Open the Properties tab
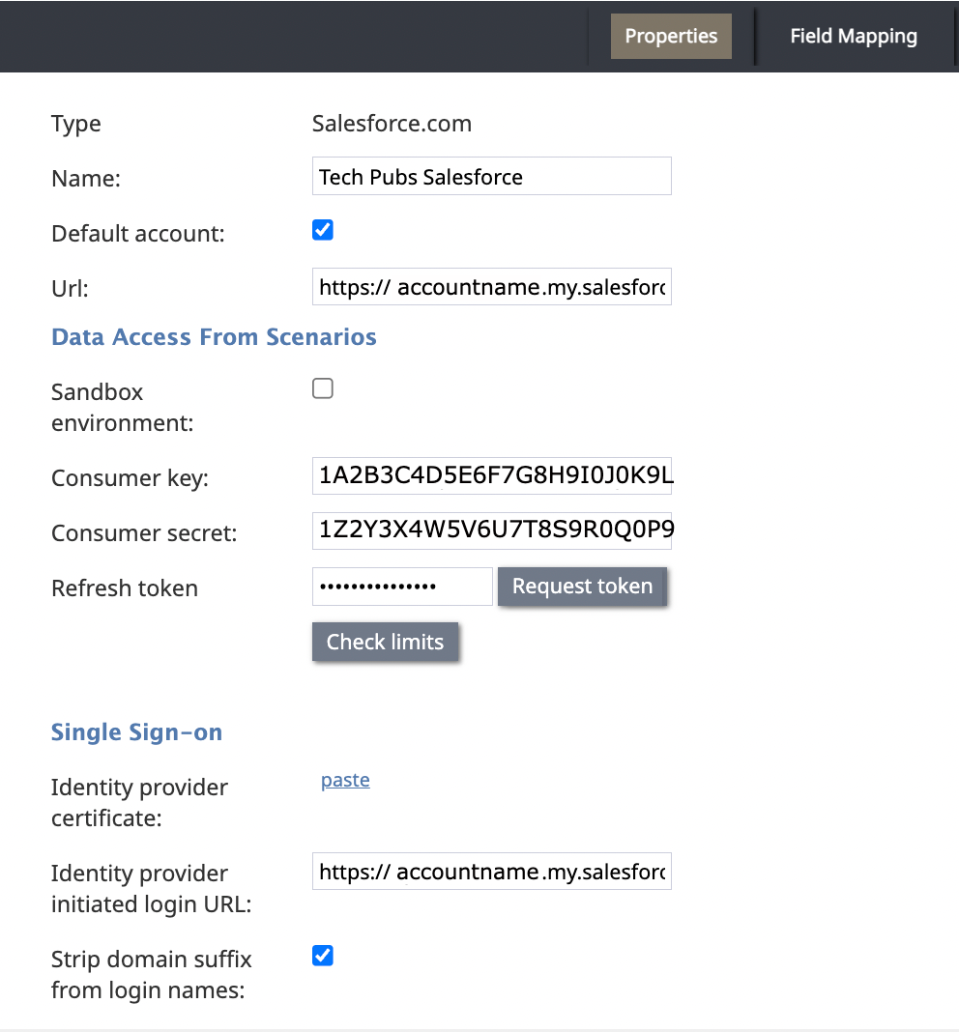The width and height of the screenshot is (959, 1032). [x=671, y=36]
